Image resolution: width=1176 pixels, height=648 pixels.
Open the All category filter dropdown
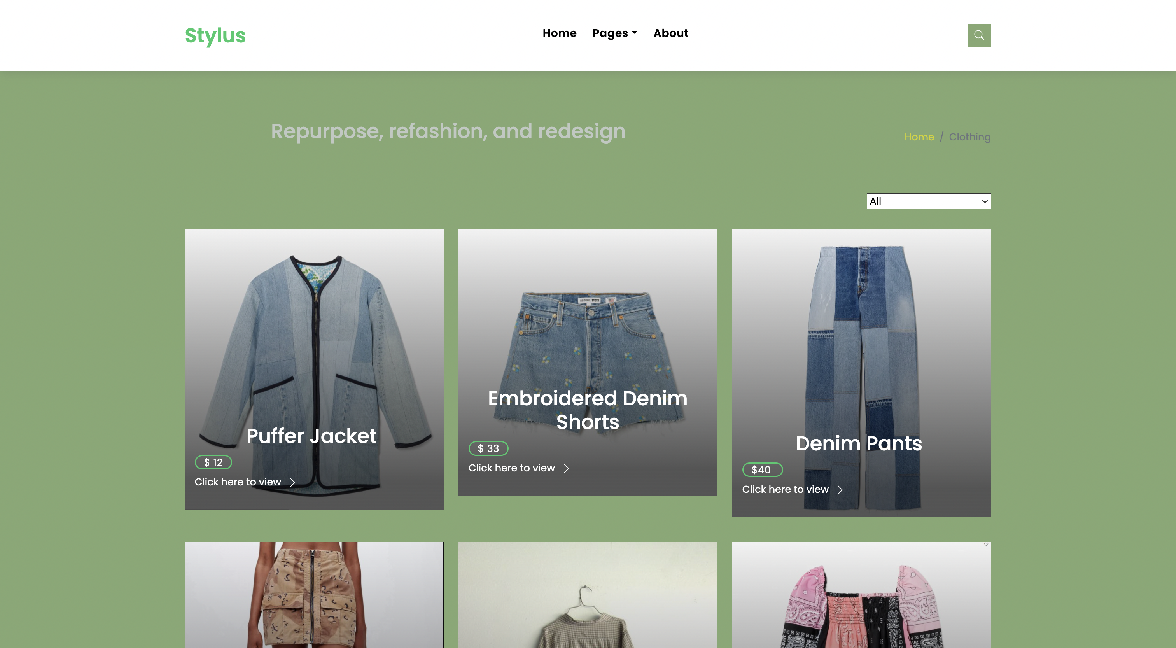click(x=928, y=201)
